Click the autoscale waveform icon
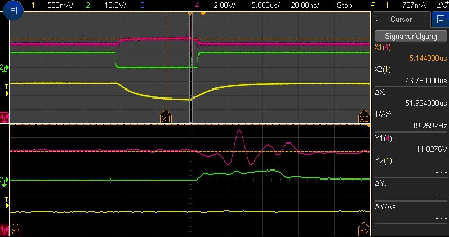 [442, 5]
